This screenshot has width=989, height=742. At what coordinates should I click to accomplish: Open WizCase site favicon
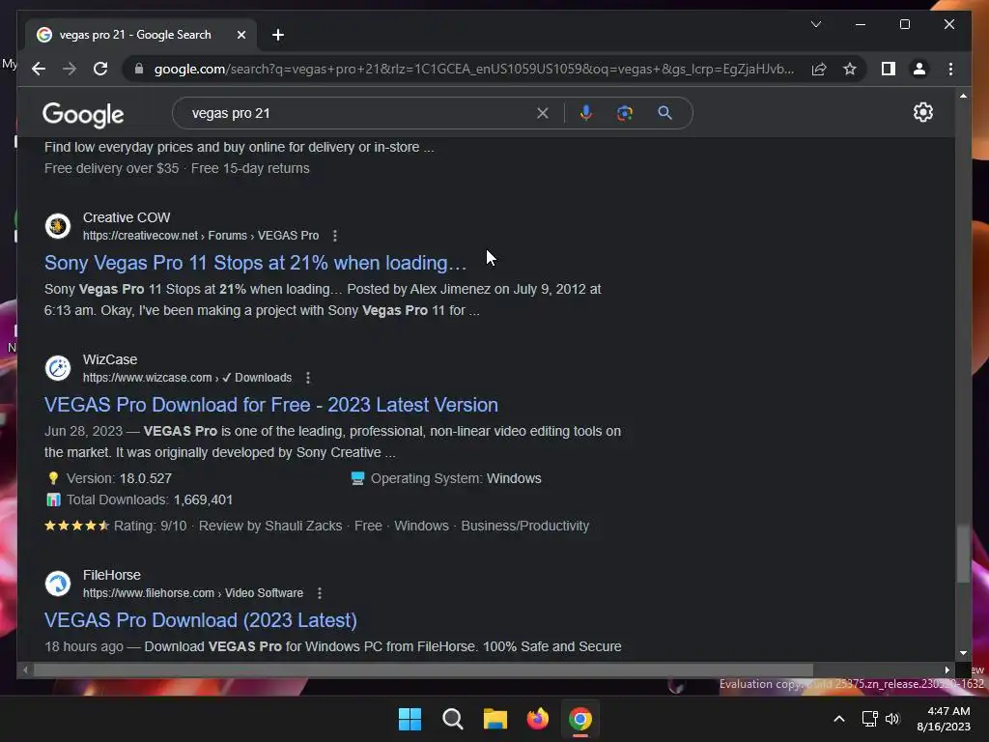[58, 368]
